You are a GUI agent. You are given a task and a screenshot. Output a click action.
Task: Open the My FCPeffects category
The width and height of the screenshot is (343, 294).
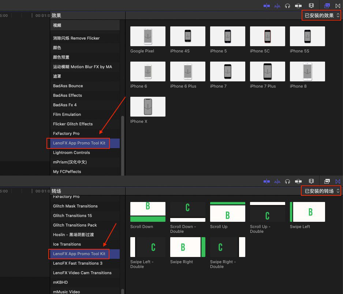coord(85,172)
